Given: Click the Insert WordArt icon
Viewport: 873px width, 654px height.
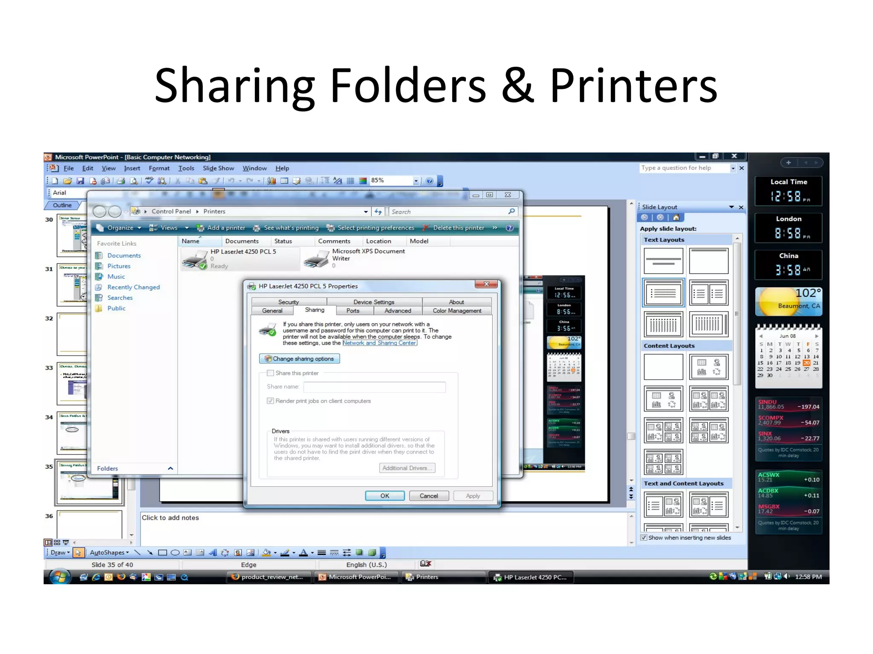Looking at the screenshot, I should pyautogui.click(x=213, y=553).
